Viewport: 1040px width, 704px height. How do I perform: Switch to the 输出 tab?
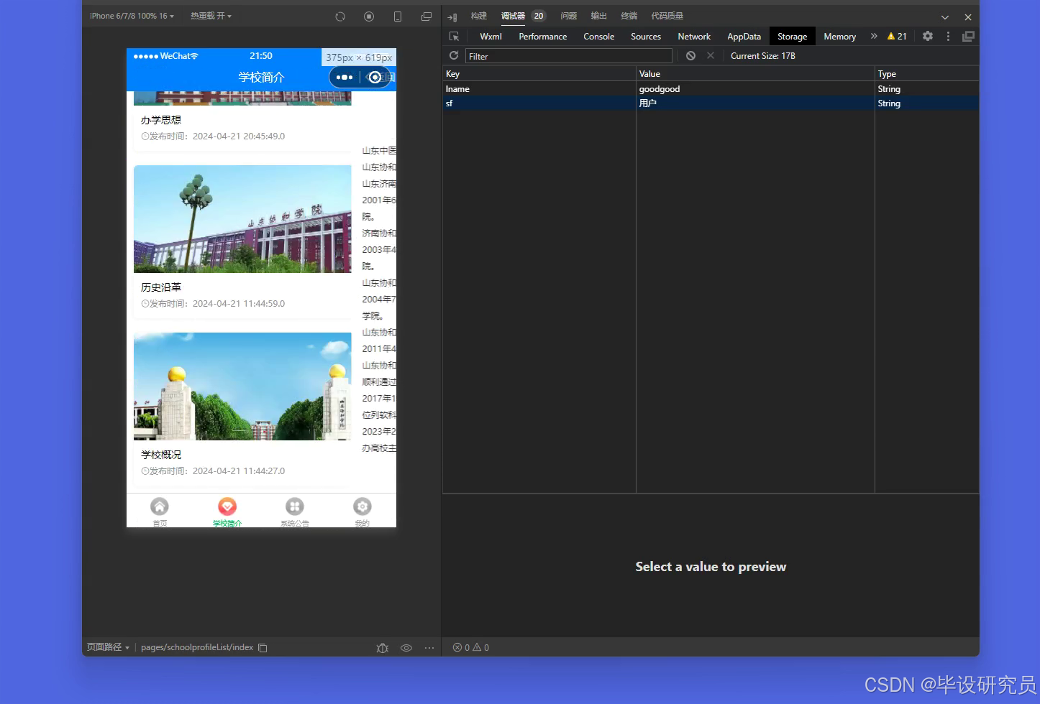pos(599,16)
